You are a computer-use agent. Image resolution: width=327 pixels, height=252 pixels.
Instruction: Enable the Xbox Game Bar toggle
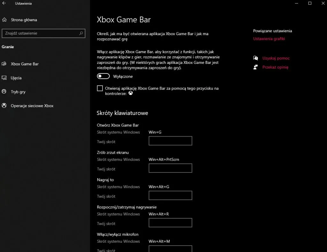coord(103,76)
